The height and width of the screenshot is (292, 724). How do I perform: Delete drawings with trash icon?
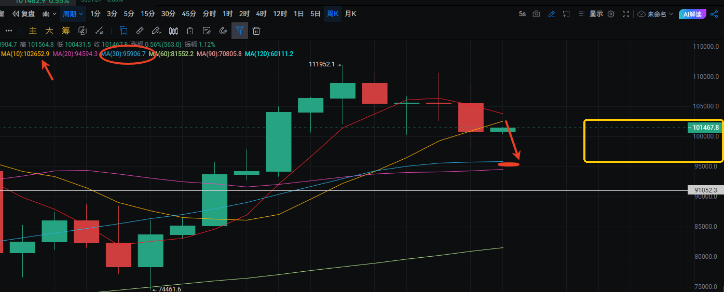tap(256, 31)
